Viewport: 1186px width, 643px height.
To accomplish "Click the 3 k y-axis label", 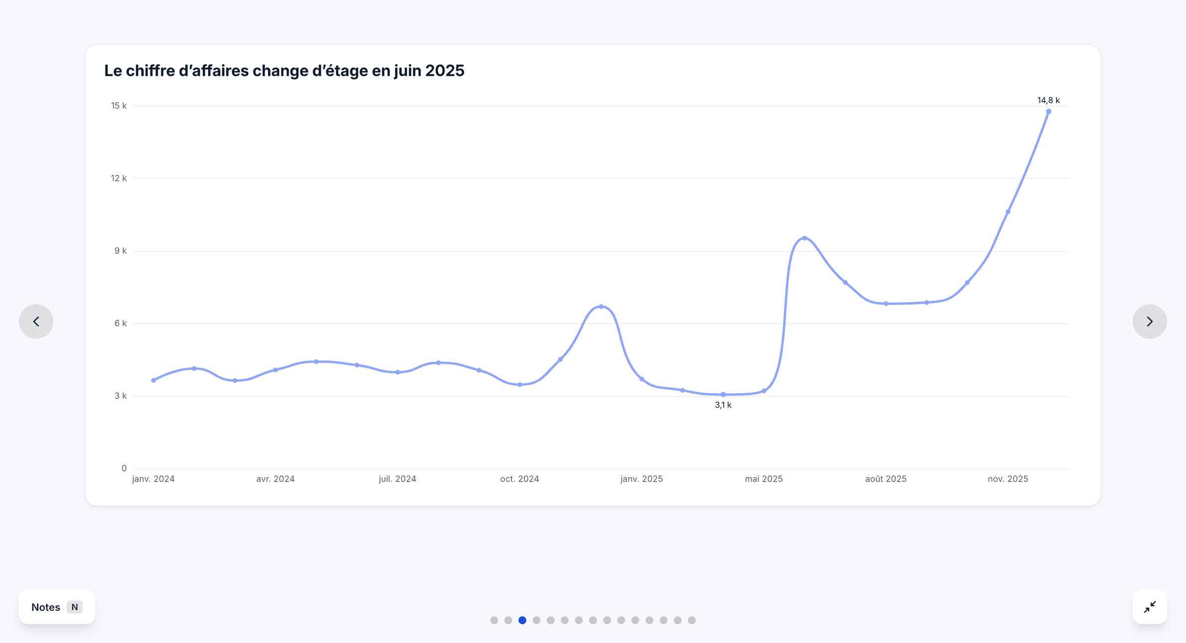I will pos(121,396).
